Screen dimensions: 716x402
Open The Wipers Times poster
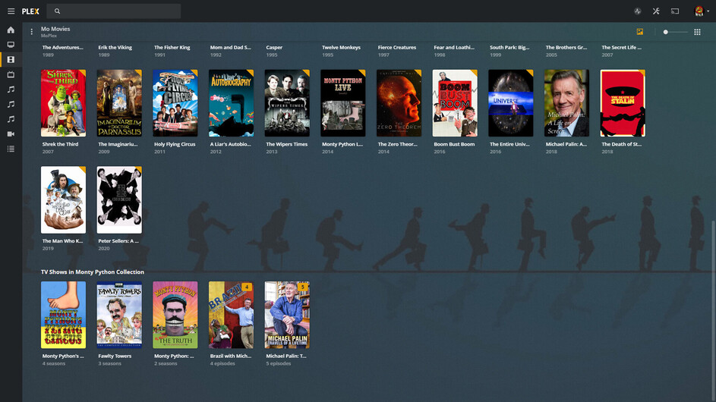(287, 103)
